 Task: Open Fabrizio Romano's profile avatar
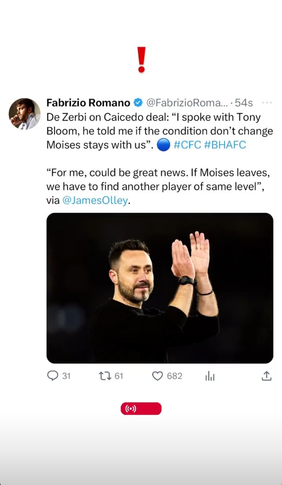[x=25, y=114]
